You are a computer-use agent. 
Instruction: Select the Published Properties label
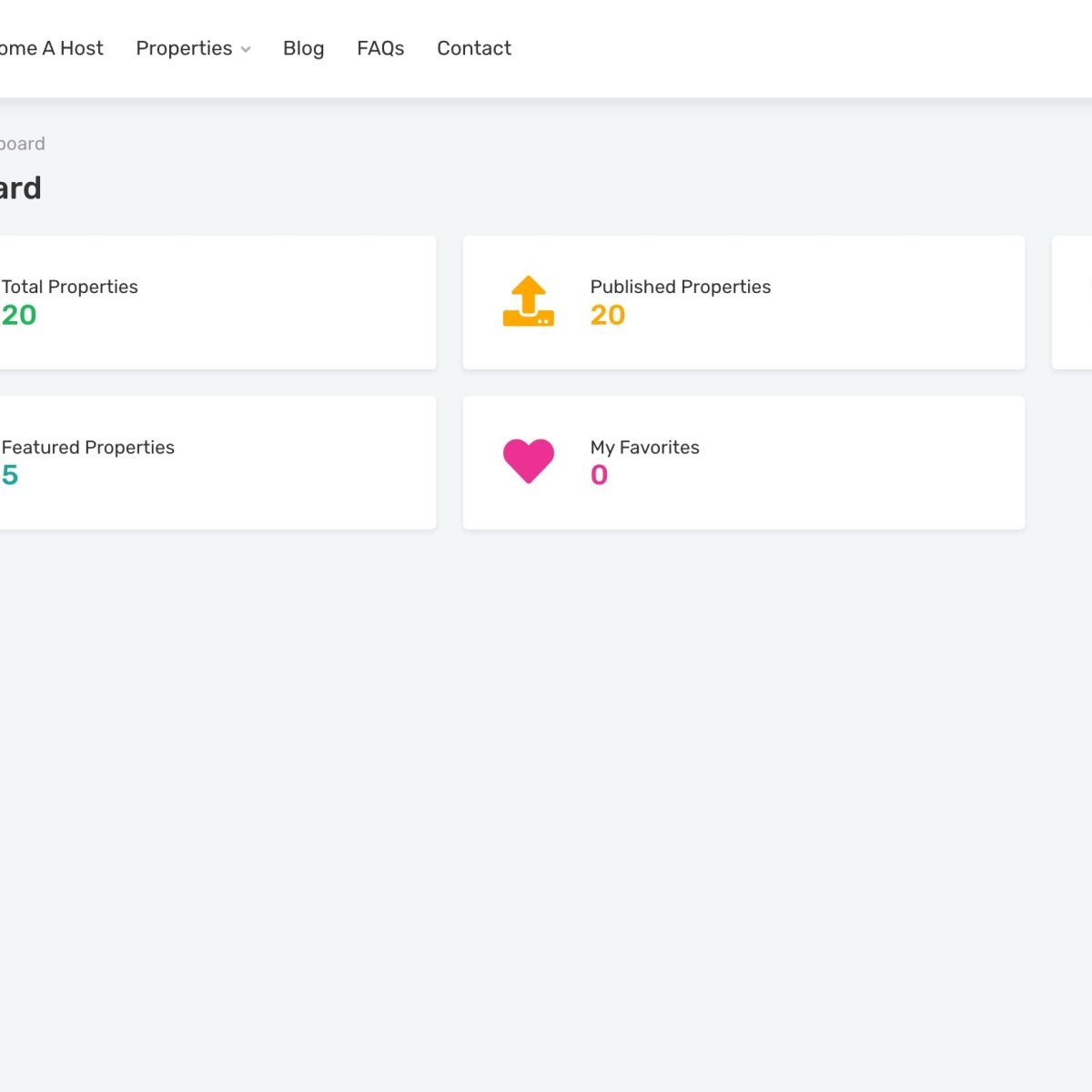click(x=680, y=287)
